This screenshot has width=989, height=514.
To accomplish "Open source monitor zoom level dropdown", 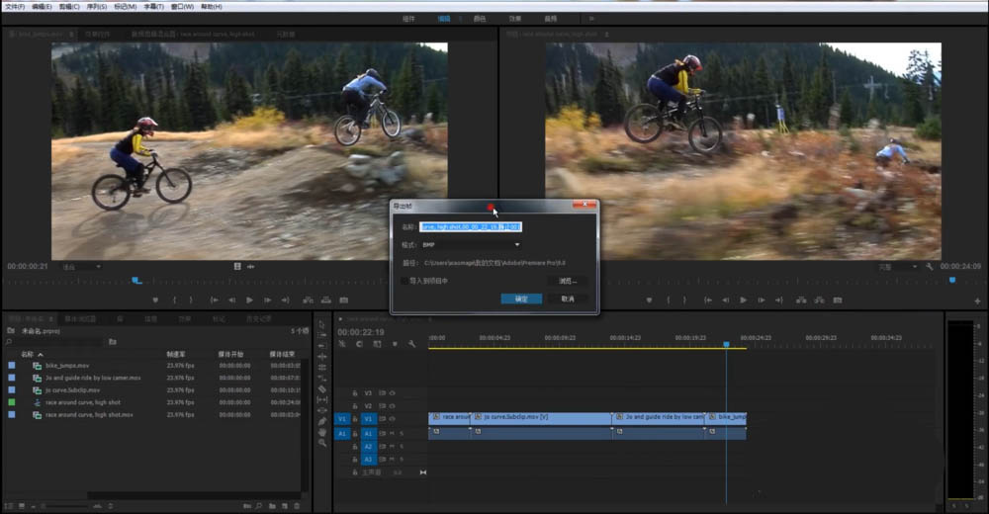I will [81, 267].
